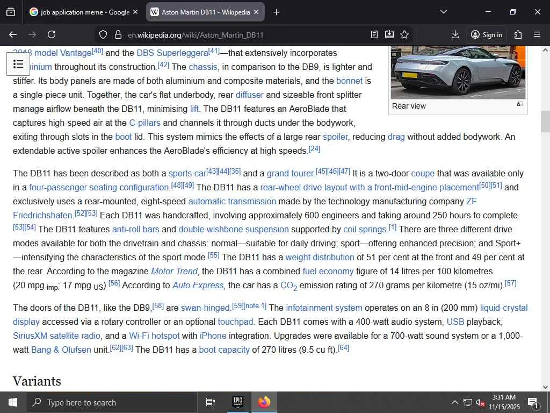Viewport: 550px width, 413px height.
Task: Open network status tray icon
Action: coord(468,402)
